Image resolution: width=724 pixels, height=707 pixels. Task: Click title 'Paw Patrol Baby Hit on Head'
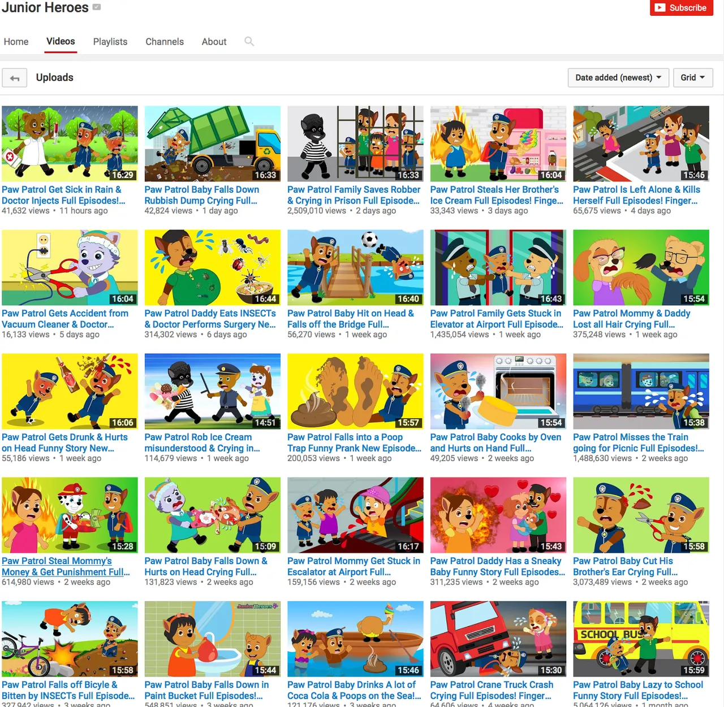(x=351, y=319)
